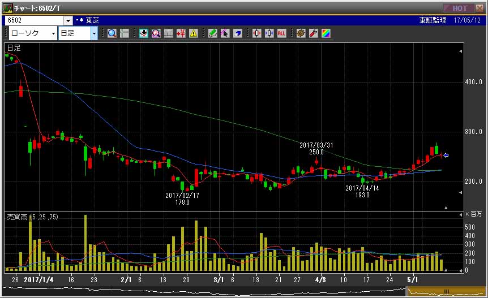Click the bottom overview scrollbar handle
The height and width of the screenshot is (298, 488).
(446, 291)
